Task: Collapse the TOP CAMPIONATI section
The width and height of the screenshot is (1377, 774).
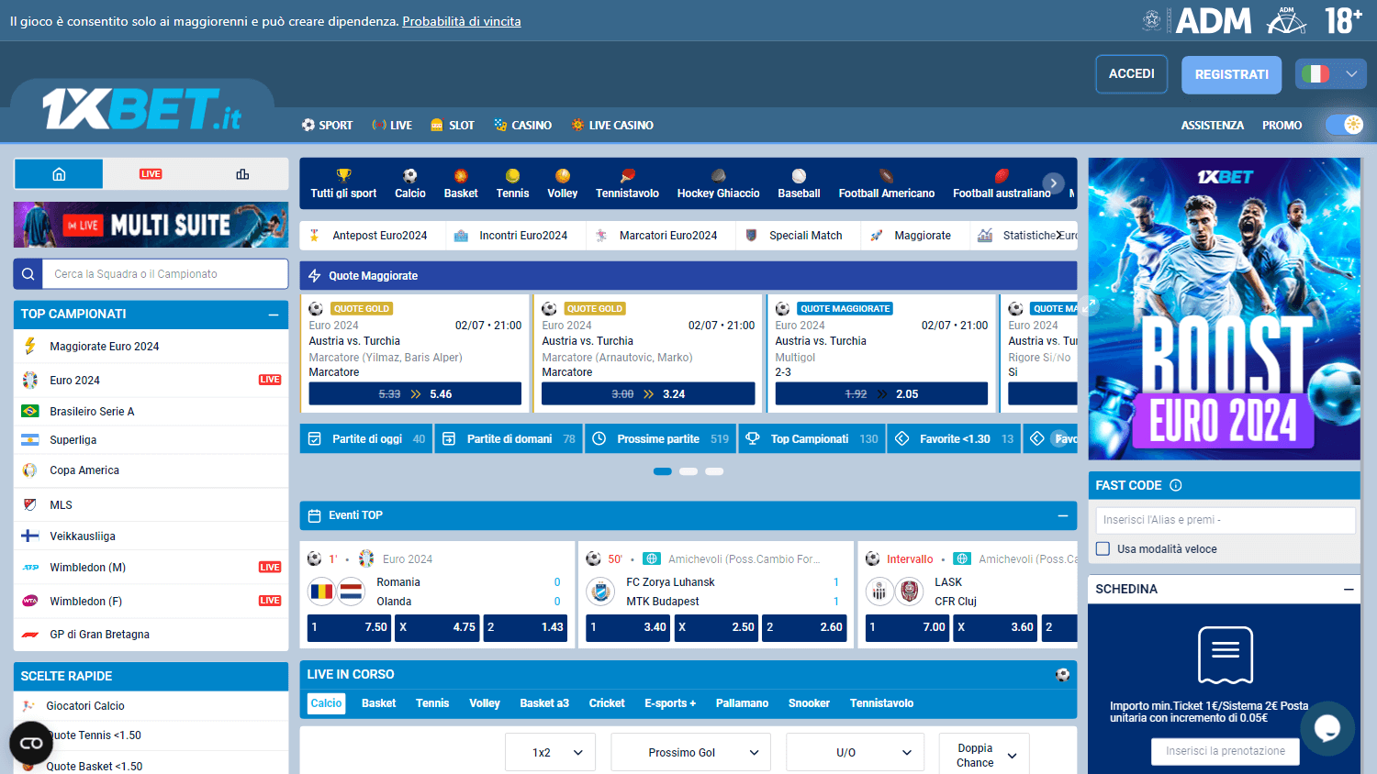Action: (x=274, y=315)
